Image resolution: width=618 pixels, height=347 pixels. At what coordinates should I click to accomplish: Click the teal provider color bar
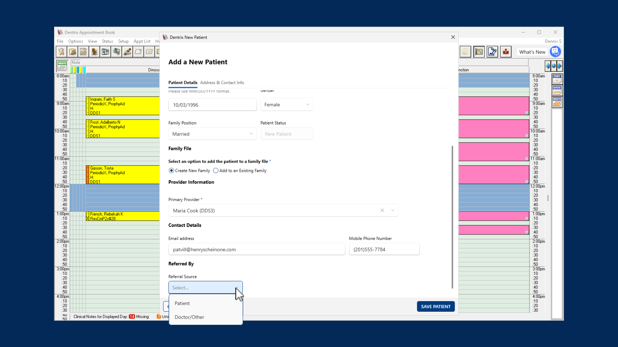[x=78, y=70]
